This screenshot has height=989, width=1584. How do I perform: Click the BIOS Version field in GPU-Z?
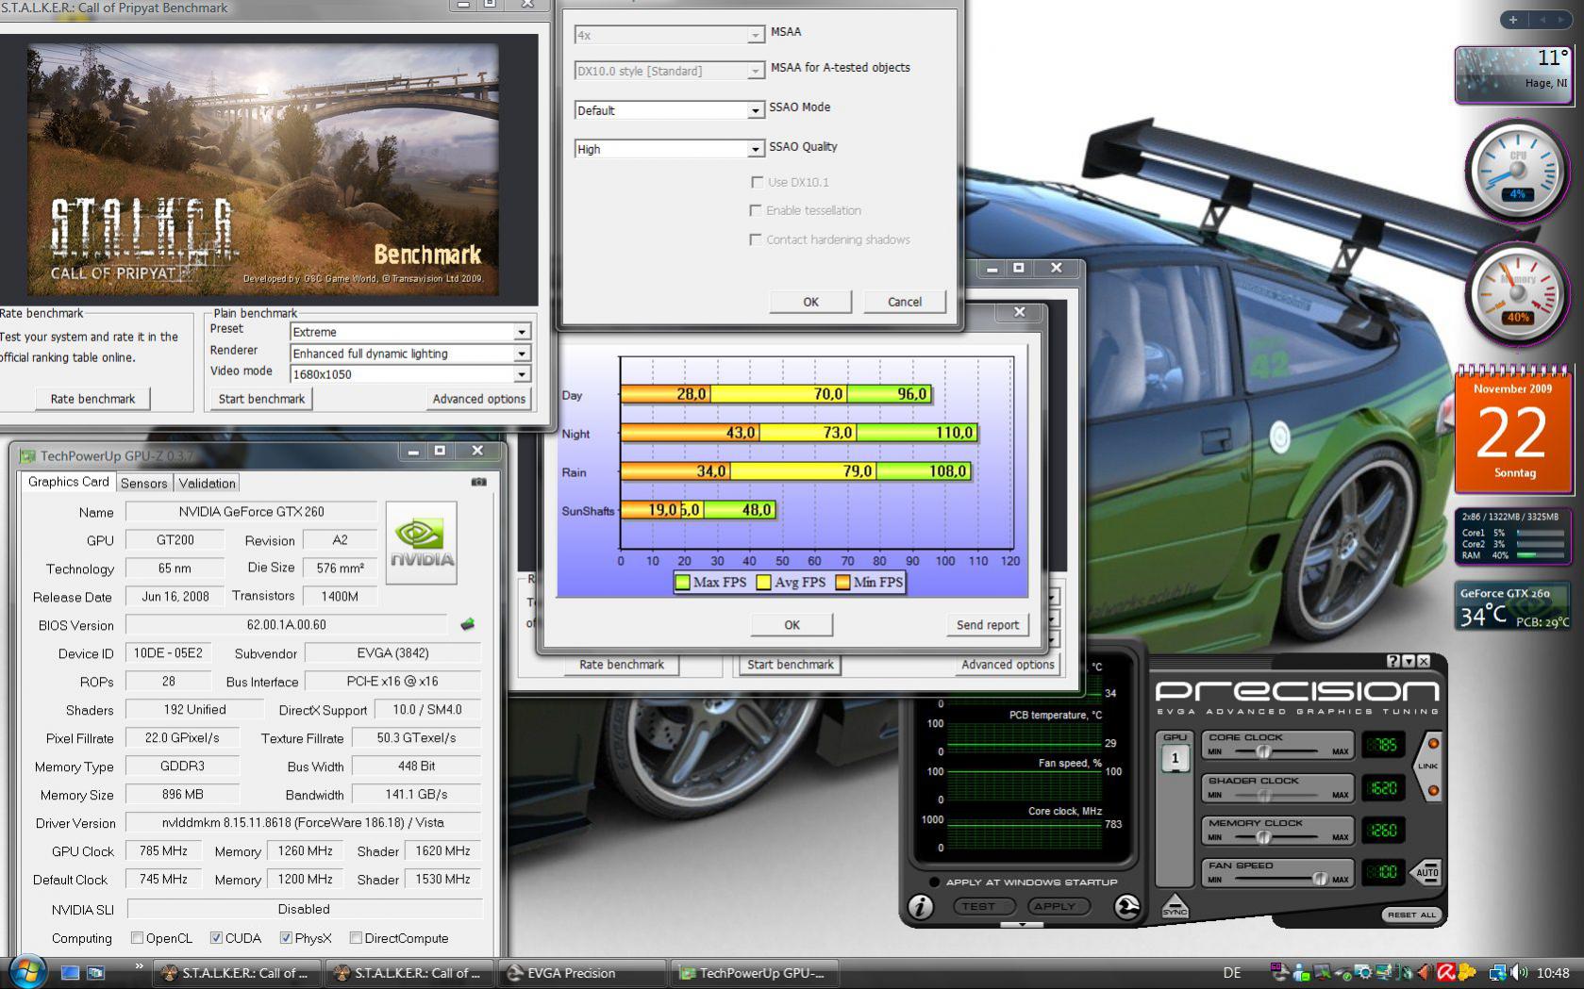287,625
